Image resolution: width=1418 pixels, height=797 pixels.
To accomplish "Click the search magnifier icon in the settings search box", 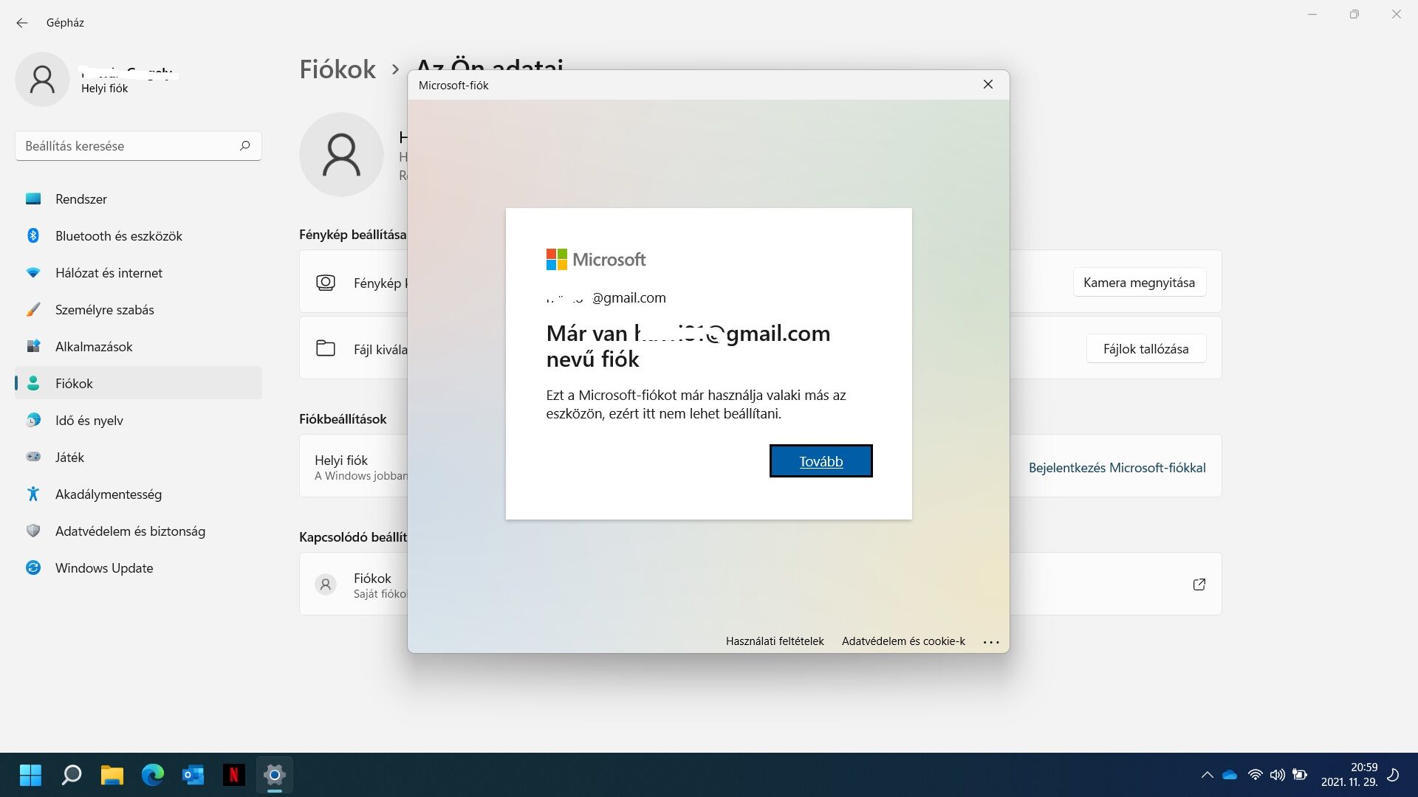I will 245,145.
